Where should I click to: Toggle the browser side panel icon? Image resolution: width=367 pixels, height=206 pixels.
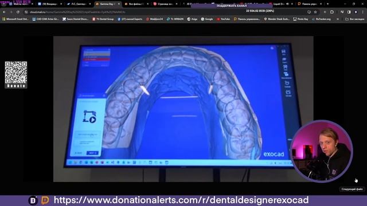point(349,12)
